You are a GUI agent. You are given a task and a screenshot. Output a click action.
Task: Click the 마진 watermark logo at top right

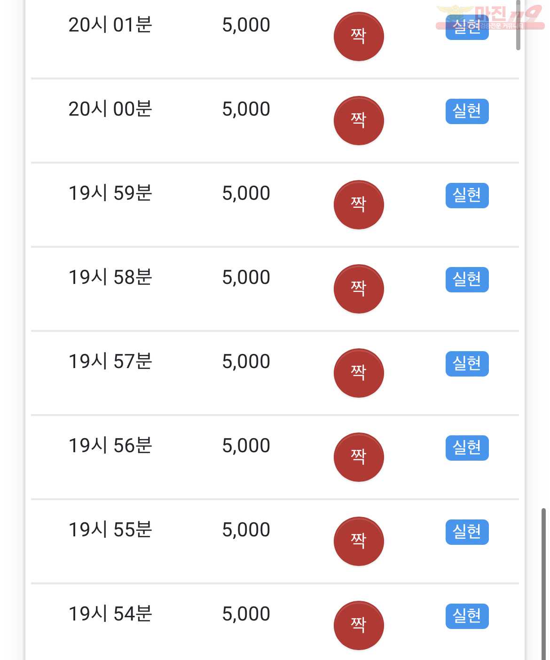[490, 17]
